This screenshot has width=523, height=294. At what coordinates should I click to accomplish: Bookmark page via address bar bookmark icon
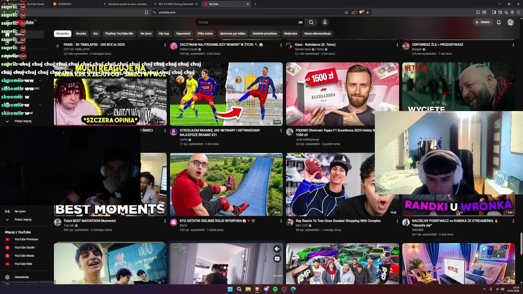pos(146,12)
